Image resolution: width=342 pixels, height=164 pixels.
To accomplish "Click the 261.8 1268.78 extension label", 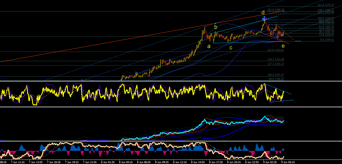I will [x=276, y=10].
